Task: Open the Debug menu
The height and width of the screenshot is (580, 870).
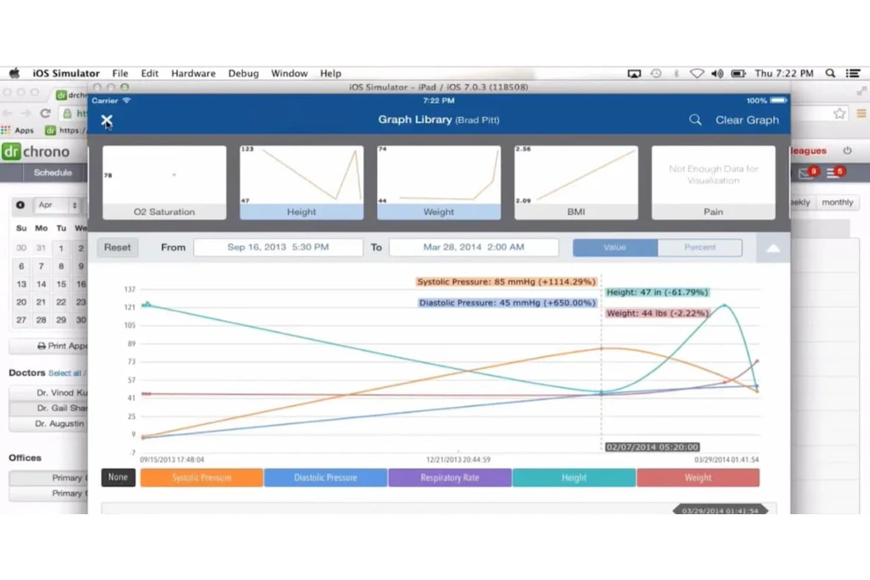Action: coord(243,73)
